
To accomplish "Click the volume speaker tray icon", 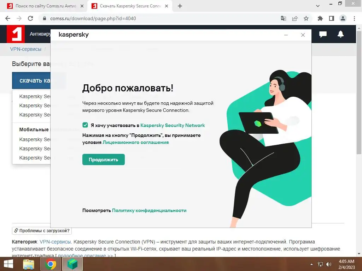I will click(x=329, y=264).
